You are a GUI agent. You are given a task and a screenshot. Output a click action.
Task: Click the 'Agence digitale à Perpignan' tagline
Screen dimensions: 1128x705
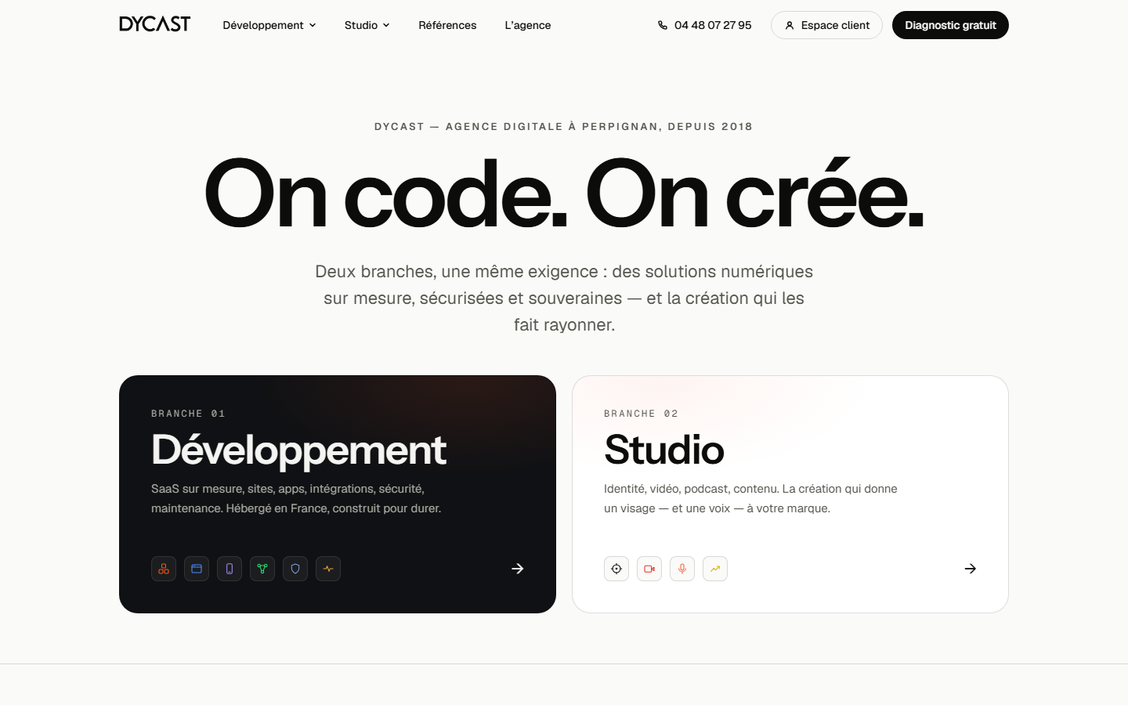click(564, 126)
